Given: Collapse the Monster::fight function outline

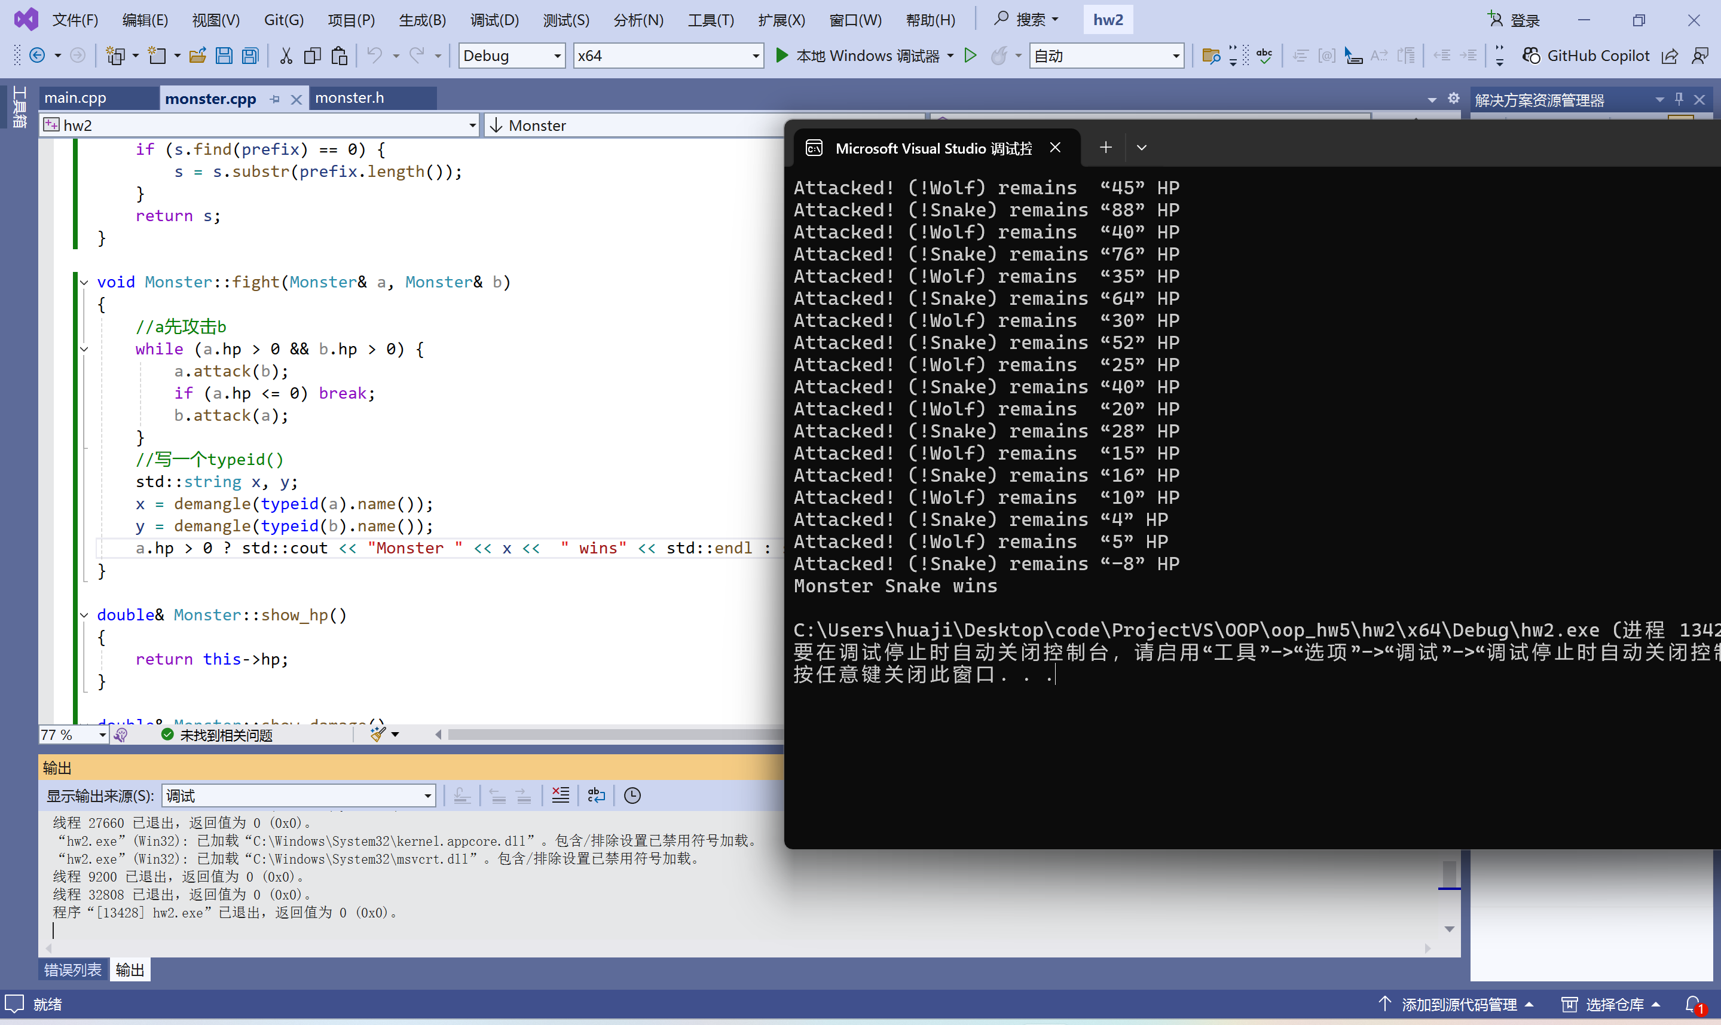Looking at the screenshot, I should pos(84,282).
